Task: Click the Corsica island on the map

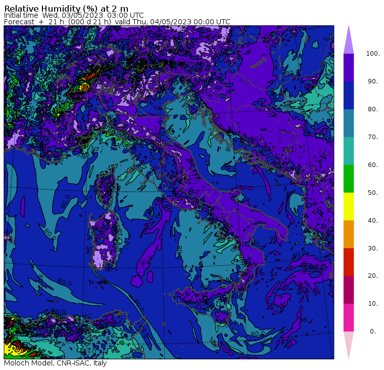Action: [x=107, y=186]
